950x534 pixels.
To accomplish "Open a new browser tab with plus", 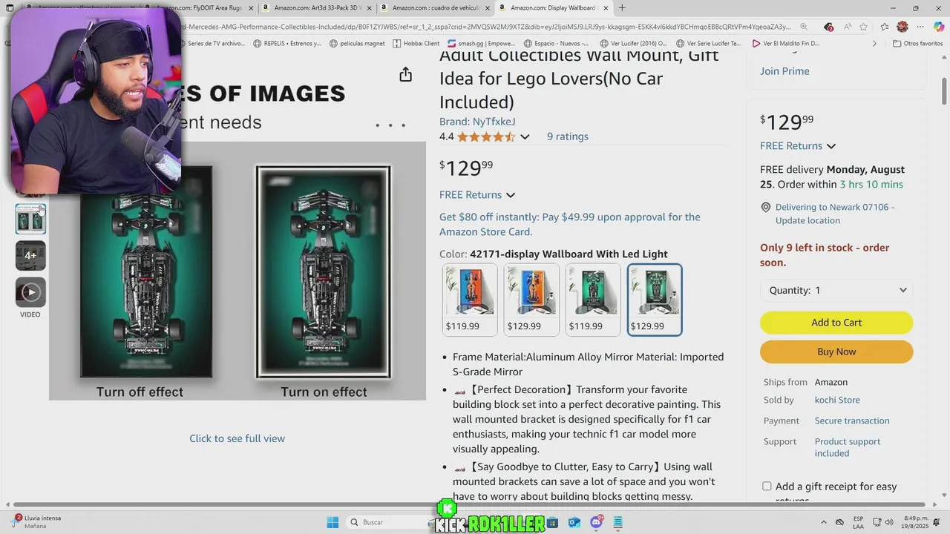I will (x=622, y=8).
